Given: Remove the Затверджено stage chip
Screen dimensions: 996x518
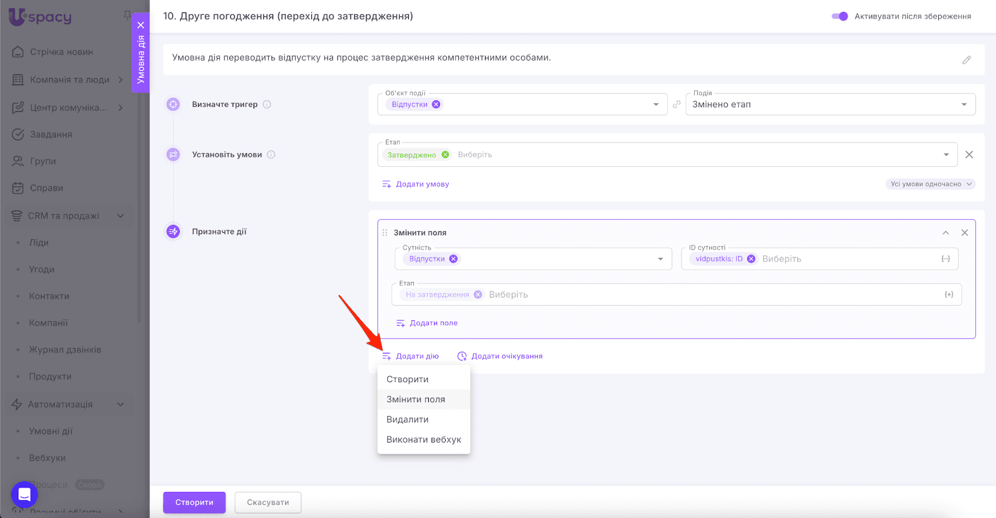Looking at the screenshot, I should 445,155.
